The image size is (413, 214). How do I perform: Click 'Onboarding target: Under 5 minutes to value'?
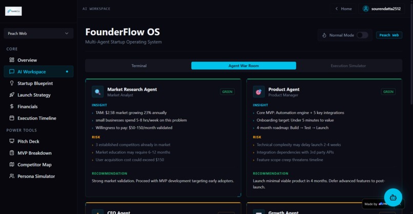point(295,120)
